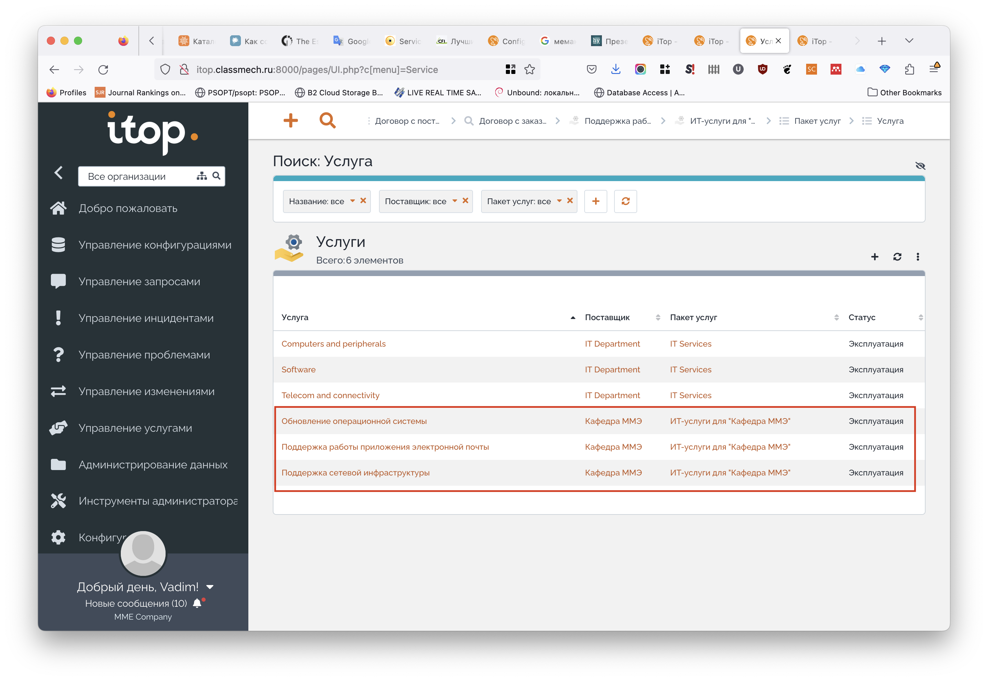This screenshot has width=988, height=681.
Task: Click the user avatar picture
Action: [143, 553]
